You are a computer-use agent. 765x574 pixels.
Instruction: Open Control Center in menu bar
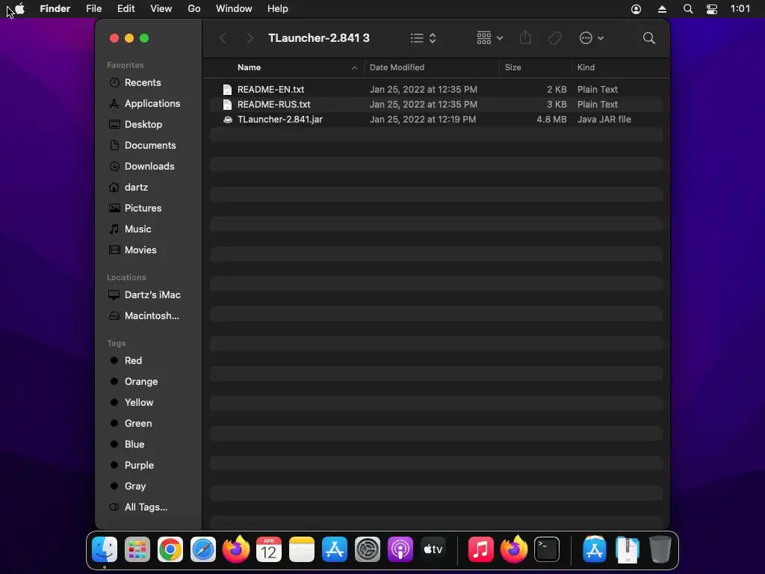[712, 9]
